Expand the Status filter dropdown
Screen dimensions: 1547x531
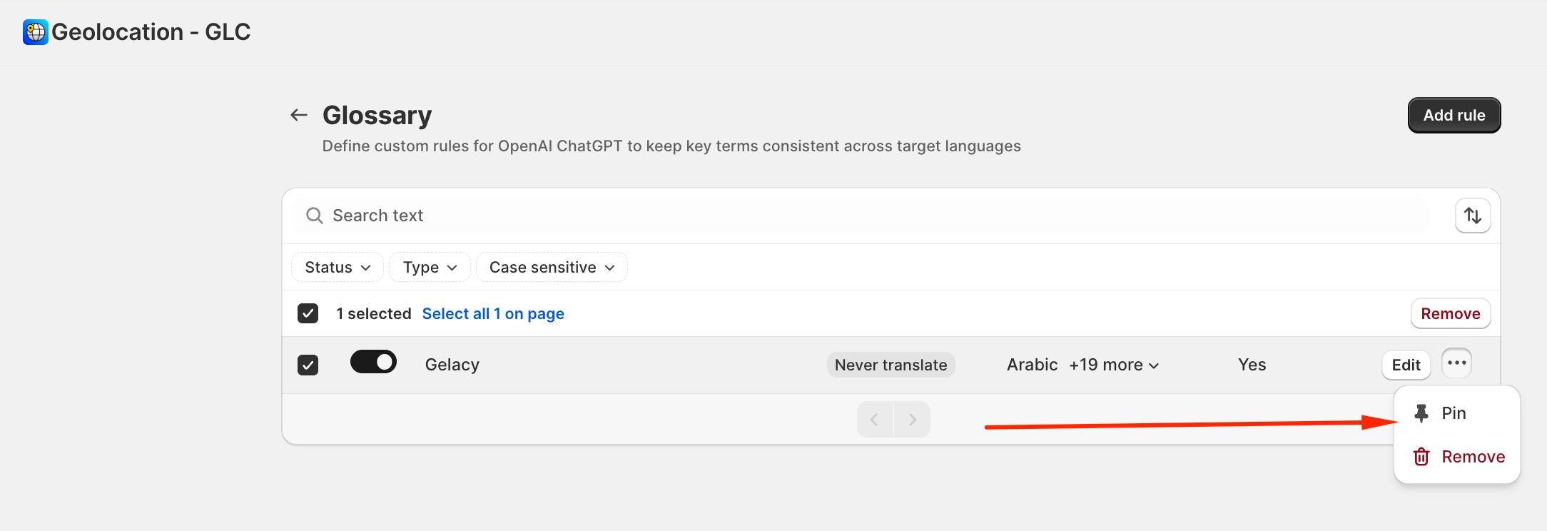pos(338,268)
